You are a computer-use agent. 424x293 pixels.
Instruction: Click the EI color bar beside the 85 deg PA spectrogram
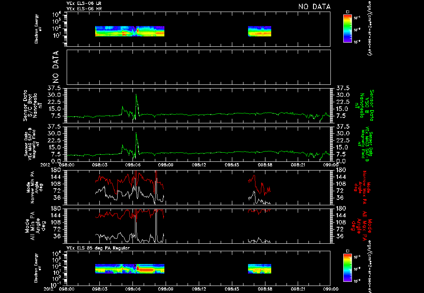[x=347, y=268]
